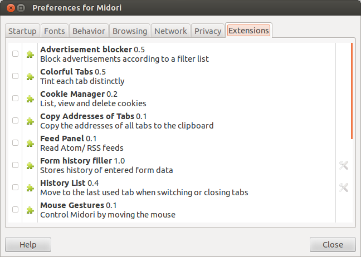Enable the Colorful Tabs extension checkbox
Image resolution: width=361 pixels, height=257 pixels.
coord(15,76)
